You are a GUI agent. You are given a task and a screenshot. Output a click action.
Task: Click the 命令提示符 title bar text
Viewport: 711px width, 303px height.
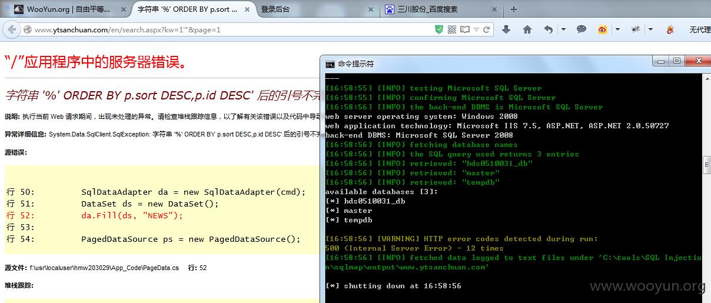click(355, 64)
